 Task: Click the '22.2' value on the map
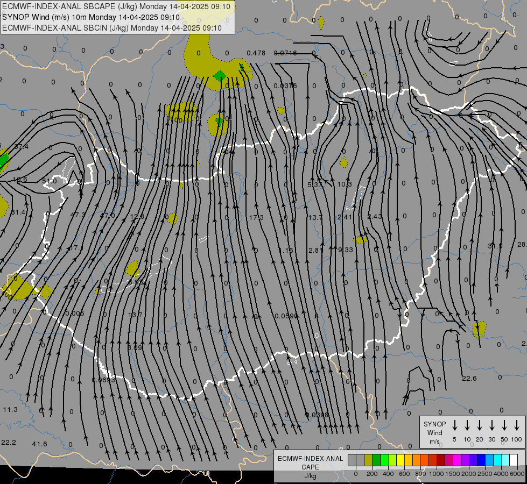[x=9, y=443]
